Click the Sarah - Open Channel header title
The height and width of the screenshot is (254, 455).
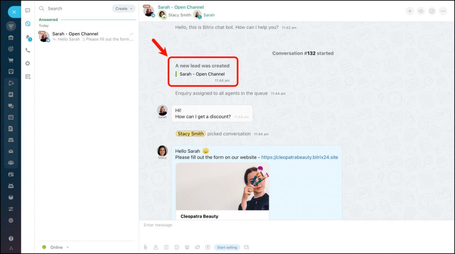[x=181, y=7]
